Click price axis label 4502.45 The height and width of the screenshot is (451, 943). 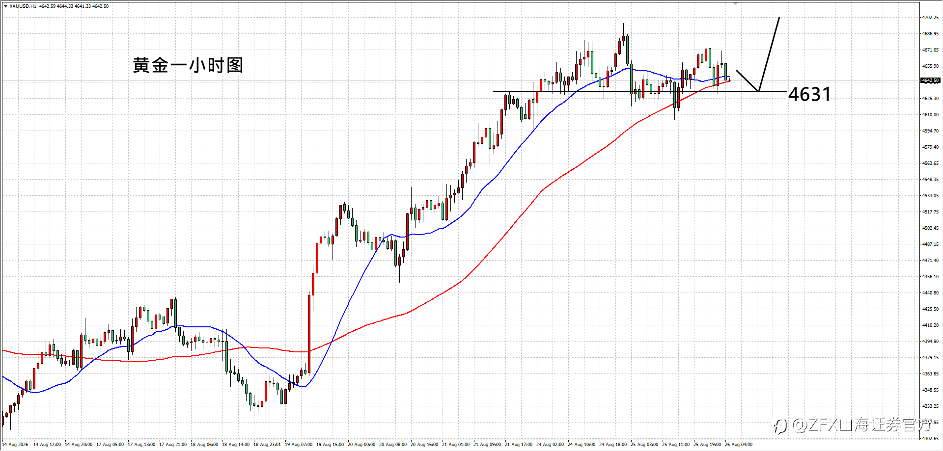pos(930,228)
